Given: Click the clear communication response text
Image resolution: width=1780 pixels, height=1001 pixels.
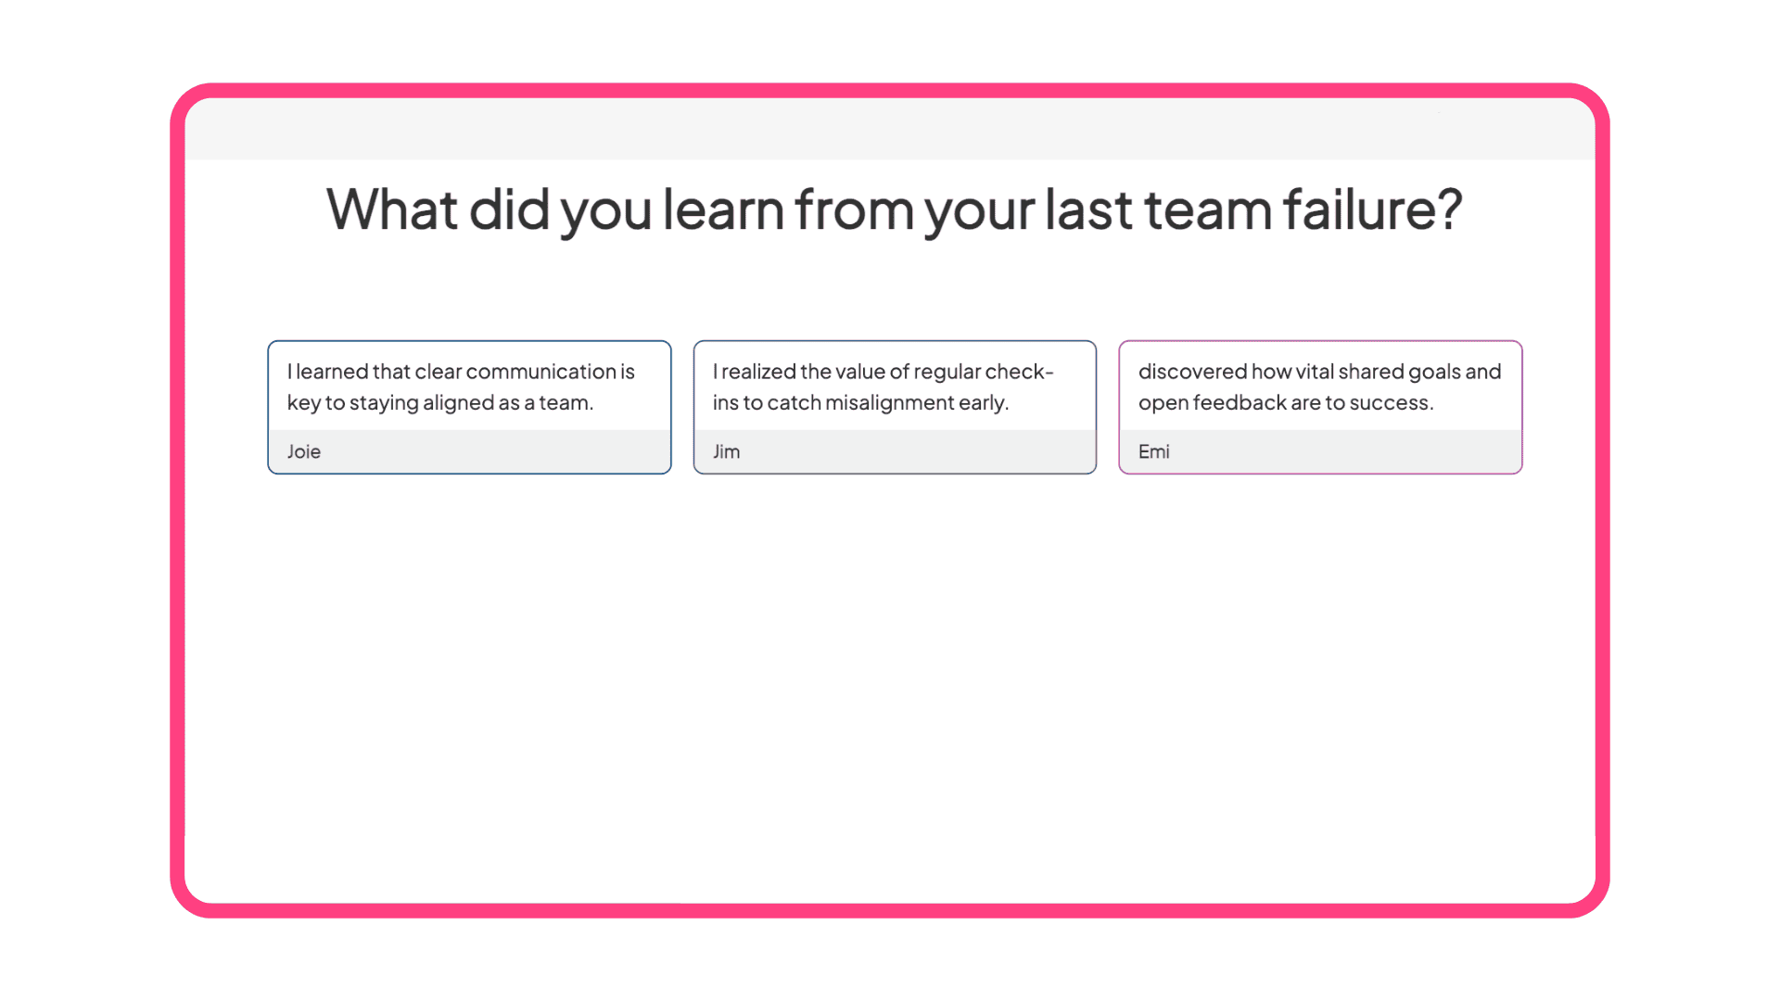Looking at the screenshot, I should coord(461,386).
